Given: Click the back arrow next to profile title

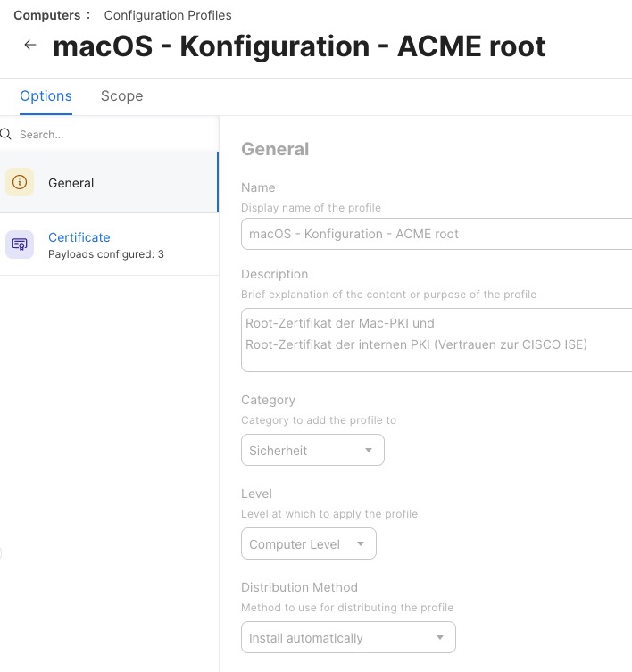Looking at the screenshot, I should tap(30, 46).
